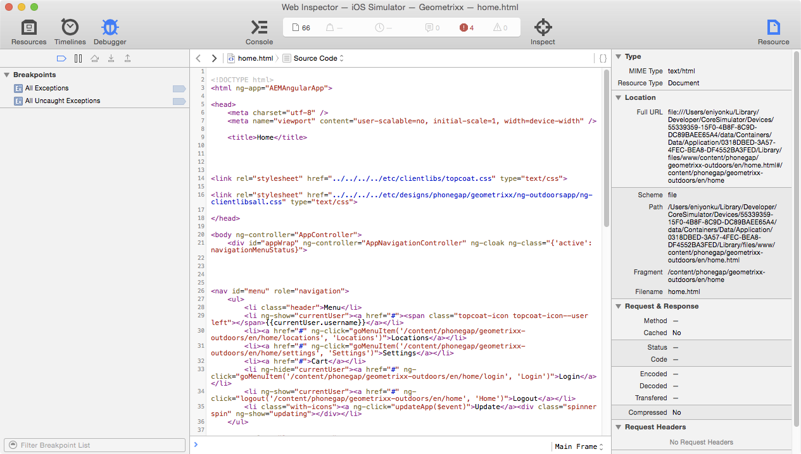The height and width of the screenshot is (454, 801).
Task: Click the pretty print braces icon
Action: click(x=603, y=58)
